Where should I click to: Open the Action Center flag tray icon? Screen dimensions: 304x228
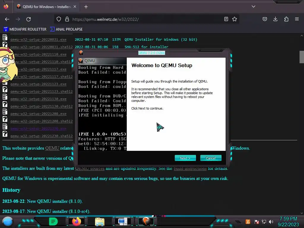click(x=257, y=222)
